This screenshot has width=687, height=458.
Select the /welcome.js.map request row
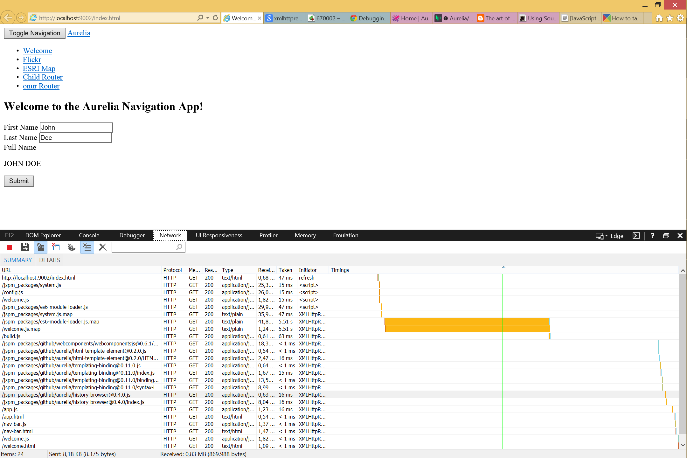339,329
